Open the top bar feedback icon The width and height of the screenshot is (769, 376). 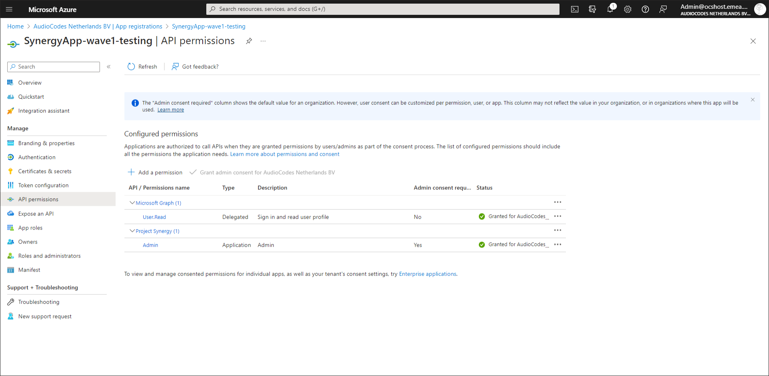tap(663, 9)
